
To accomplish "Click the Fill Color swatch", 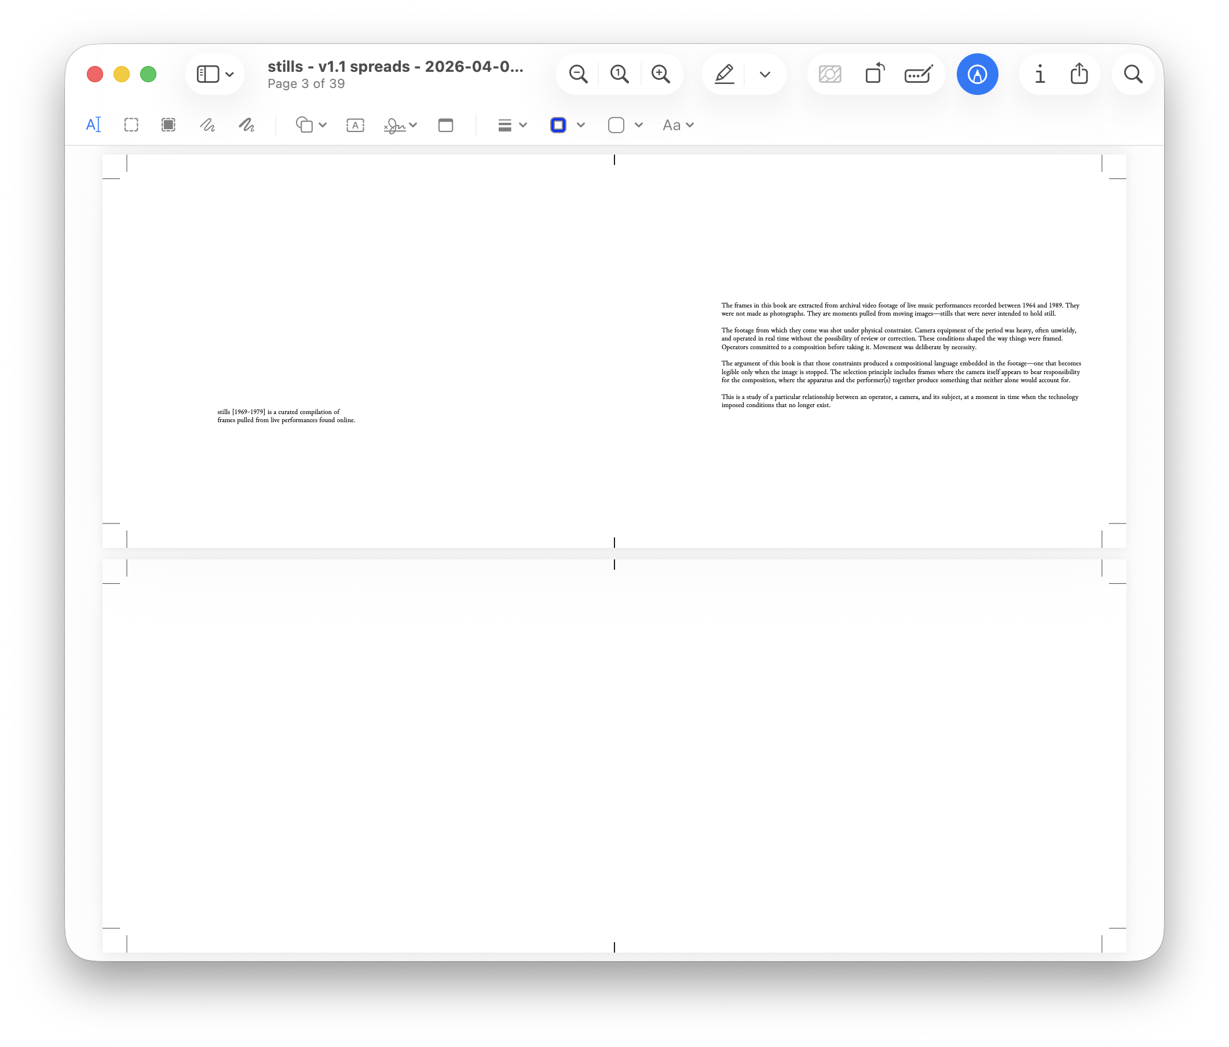I will point(616,125).
